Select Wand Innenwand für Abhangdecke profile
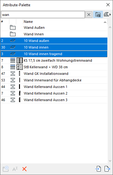Viewport: 113px width, 175px height. pyautogui.click(x=54, y=80)
